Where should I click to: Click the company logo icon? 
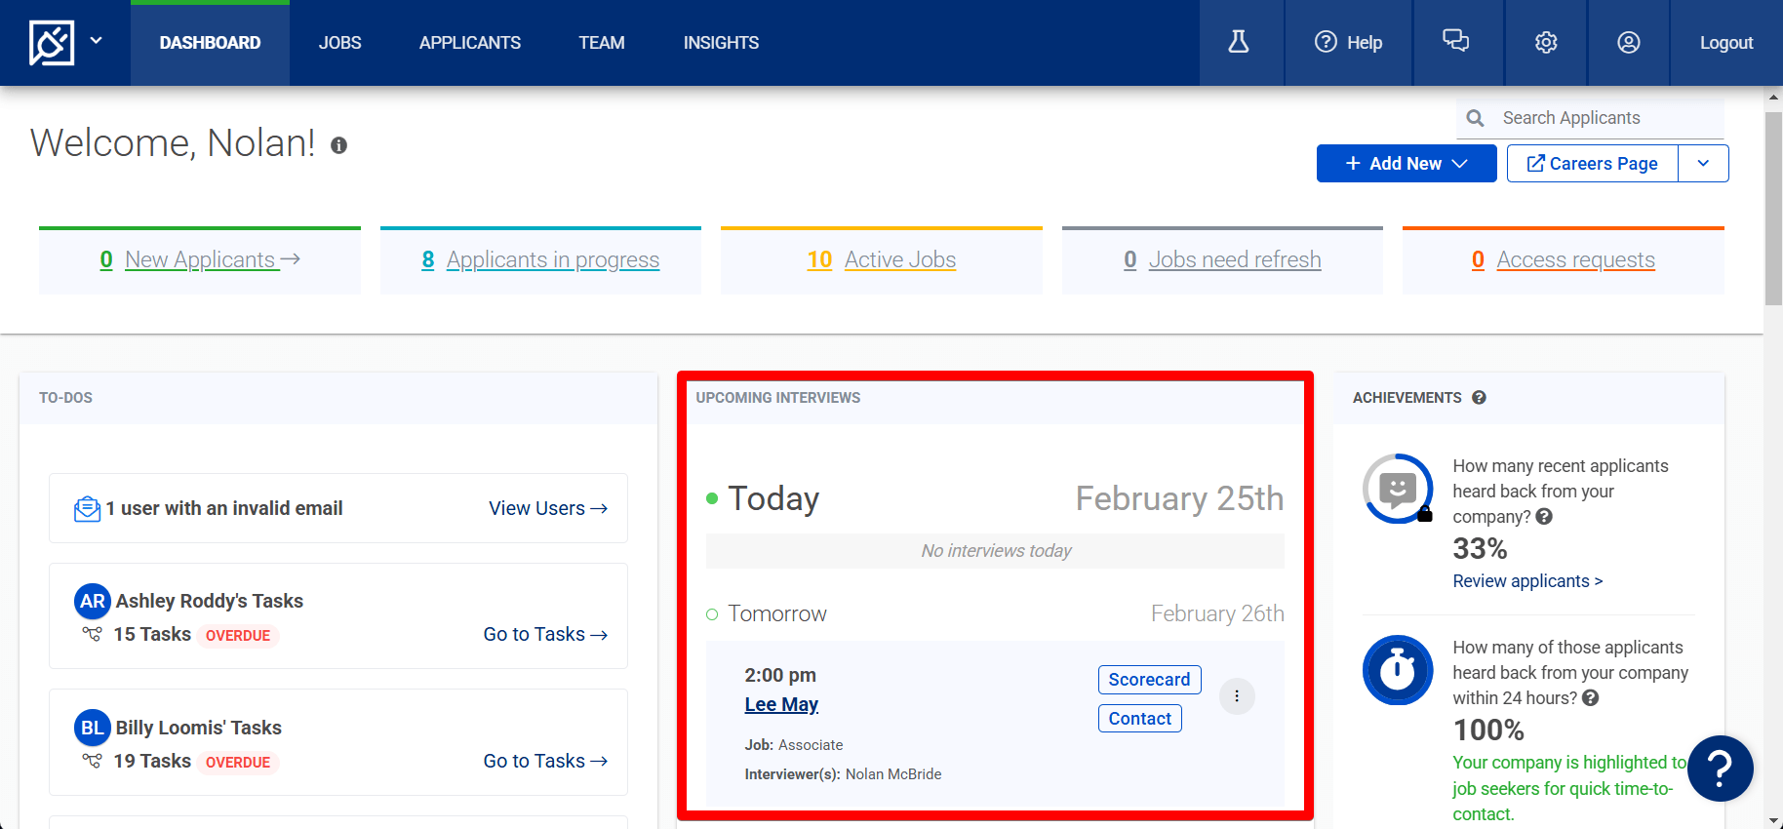coord(52,42)
